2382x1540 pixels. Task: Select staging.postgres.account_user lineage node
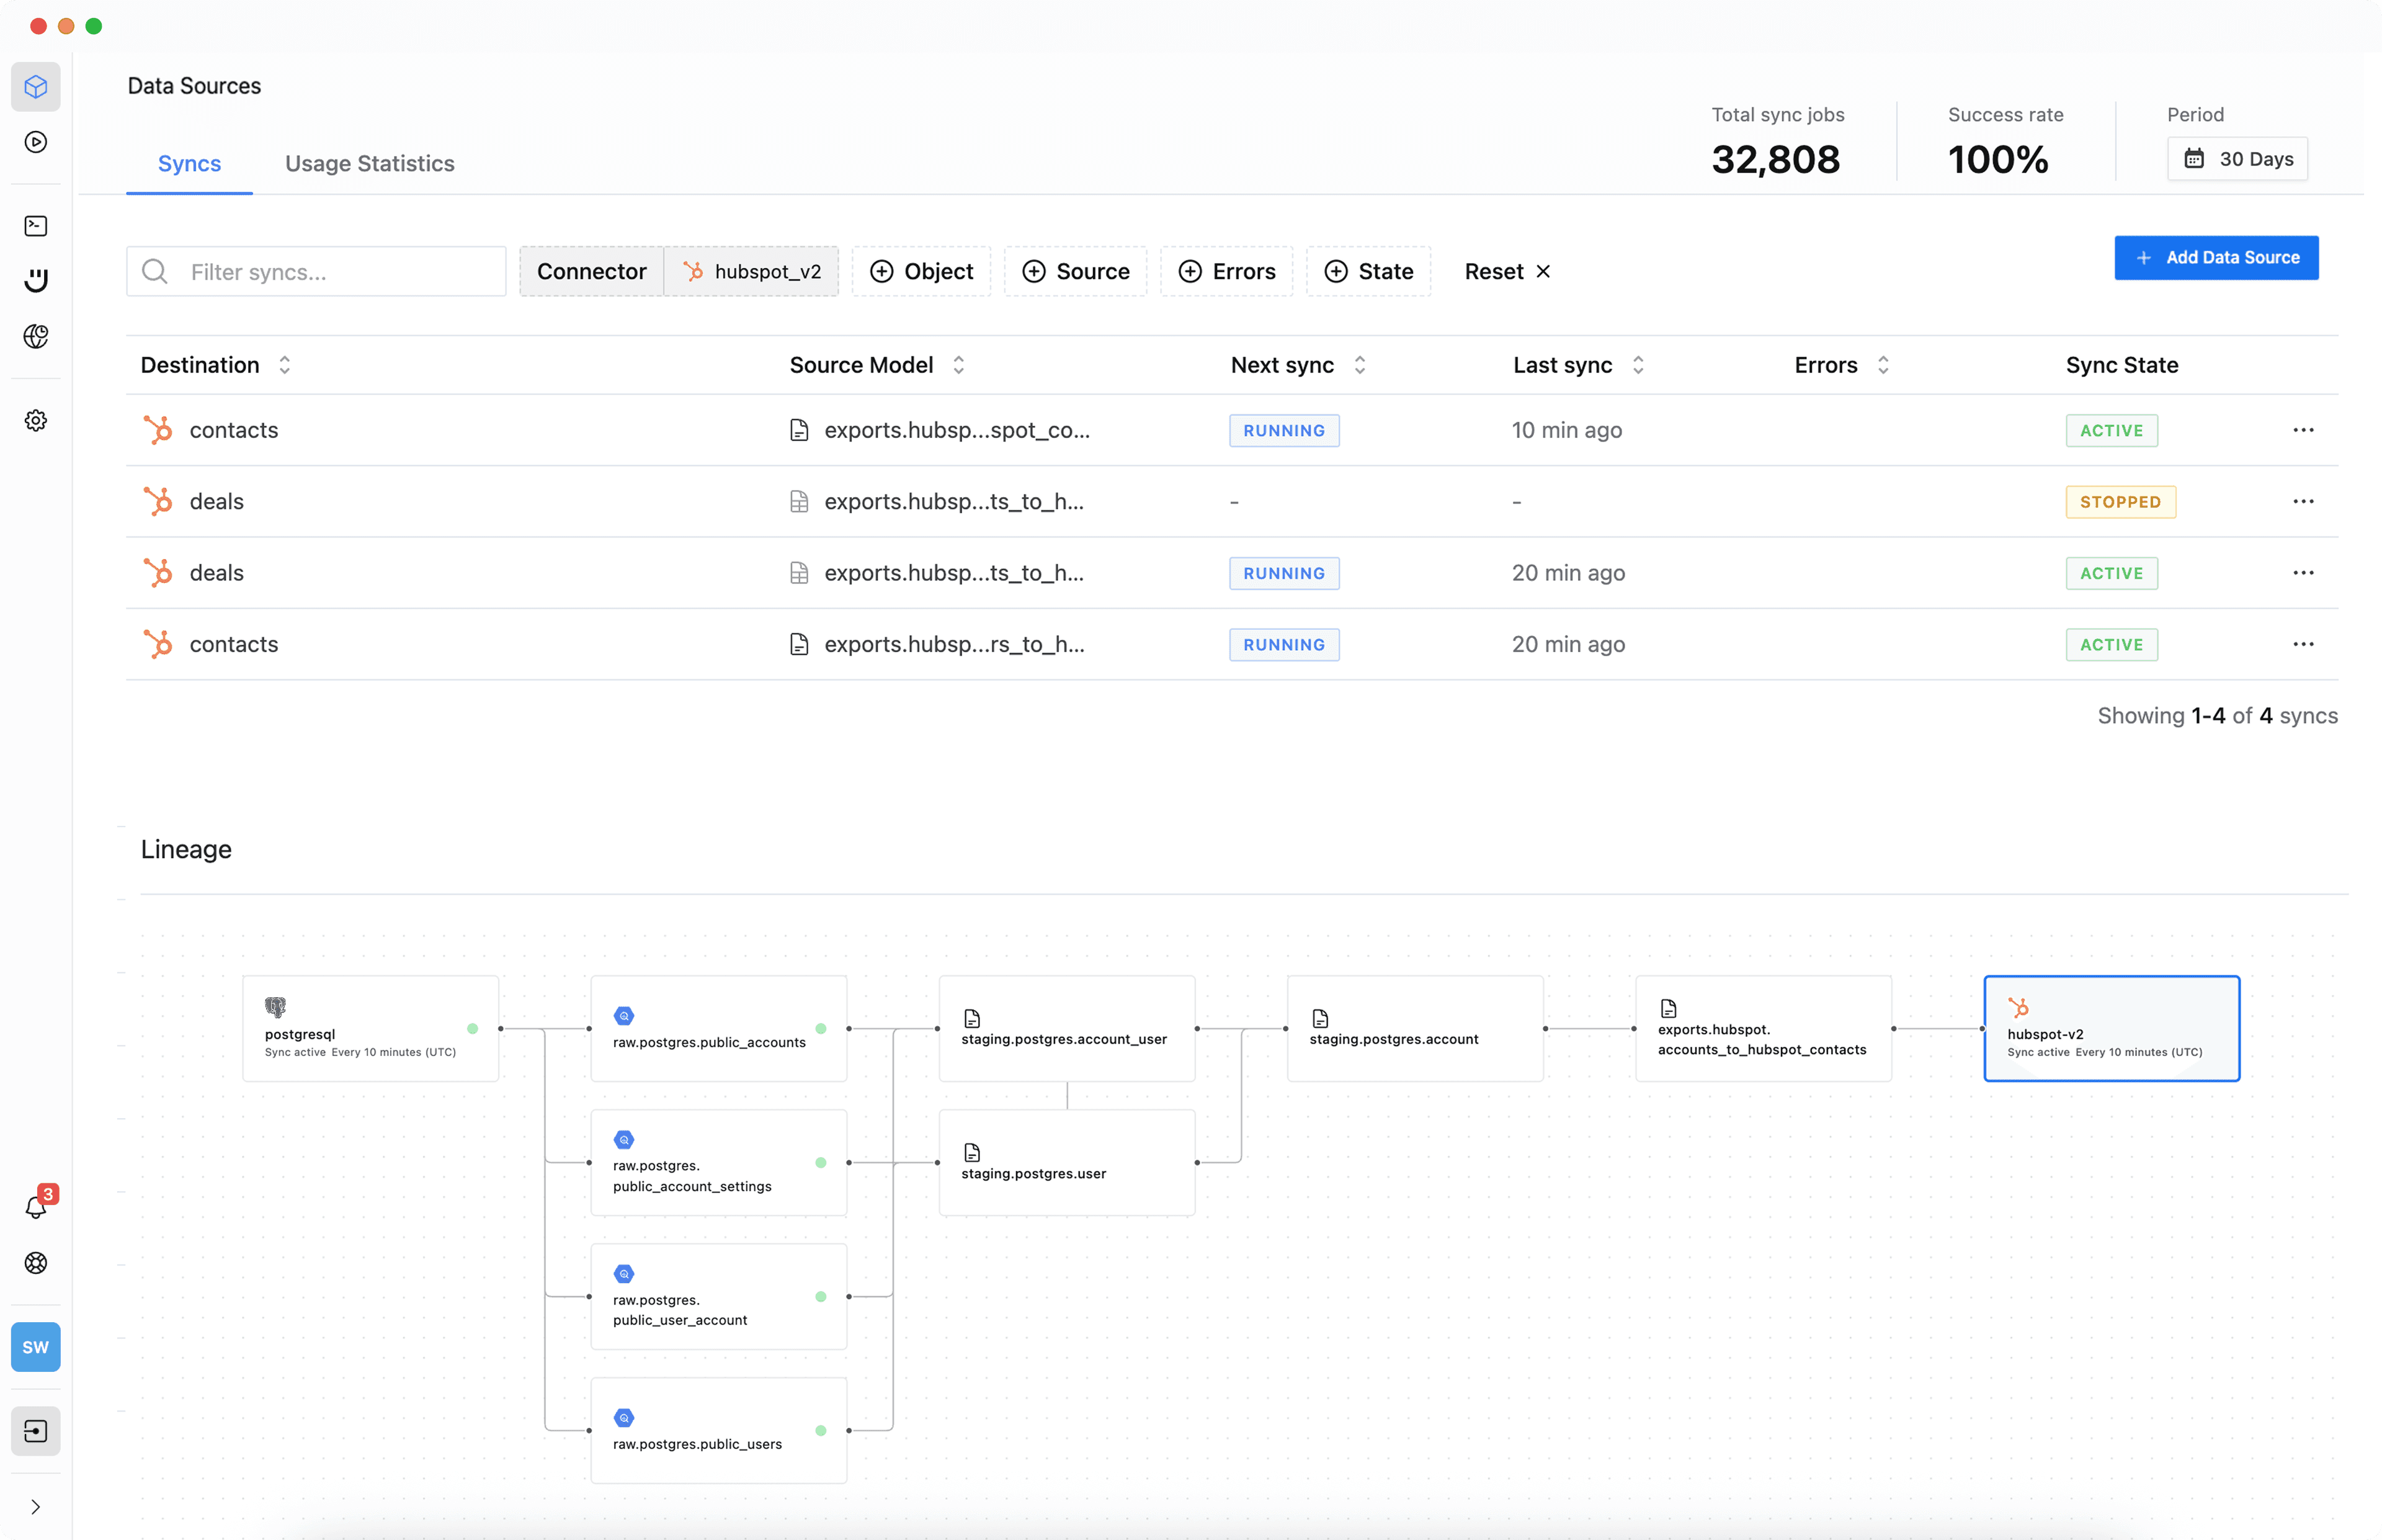pyautogui.click(x=1068, y=1028)
